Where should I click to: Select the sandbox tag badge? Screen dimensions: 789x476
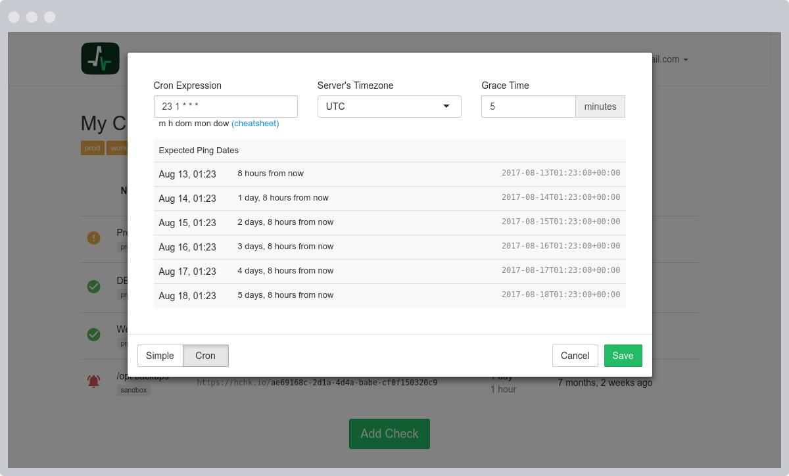pos(135,389)
